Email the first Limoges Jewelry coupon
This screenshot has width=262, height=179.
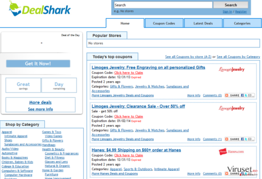[250, 95]
